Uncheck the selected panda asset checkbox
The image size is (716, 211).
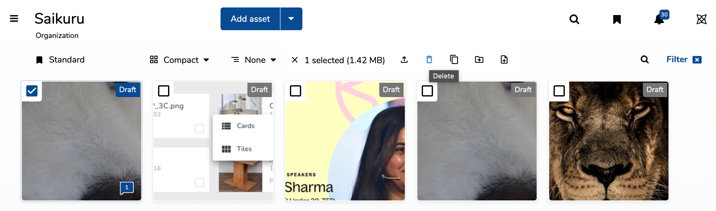click(x=31, y=91)
